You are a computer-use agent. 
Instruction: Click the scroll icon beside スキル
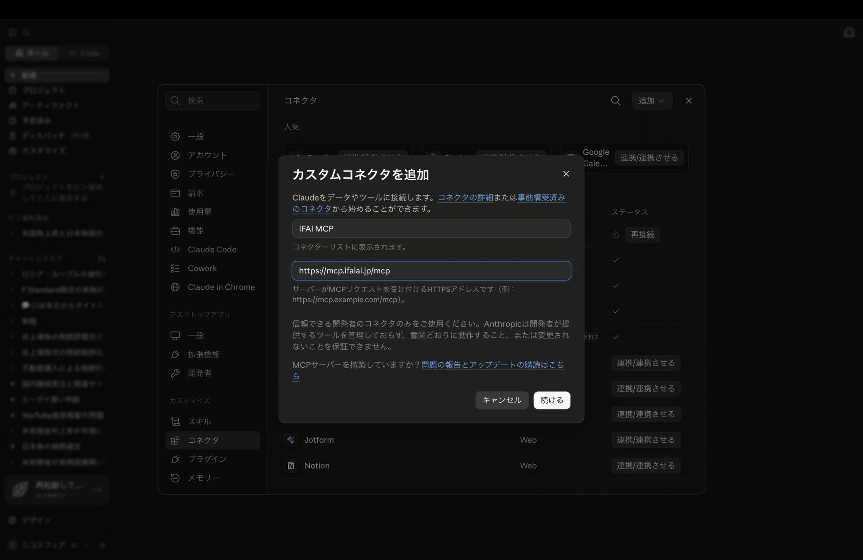pos(175,422)
